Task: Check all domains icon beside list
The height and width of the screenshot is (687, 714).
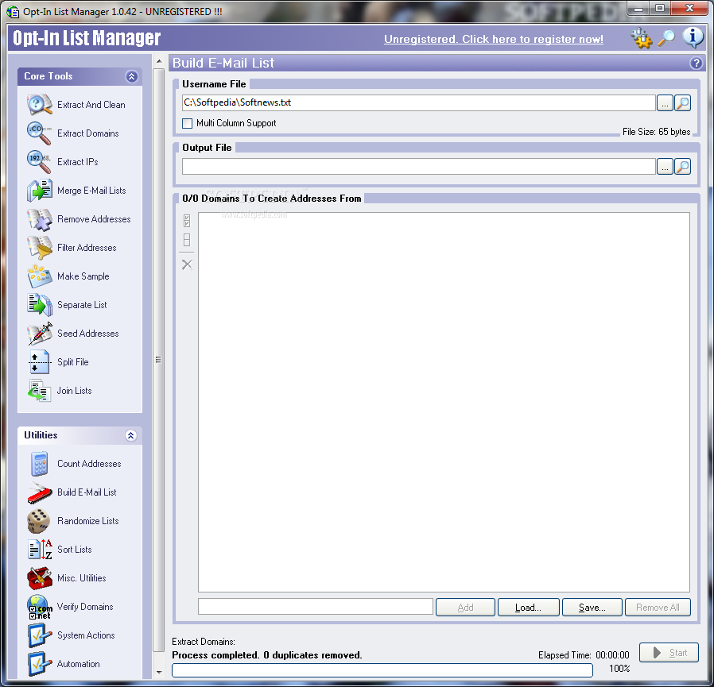Action: click(187, 221)
